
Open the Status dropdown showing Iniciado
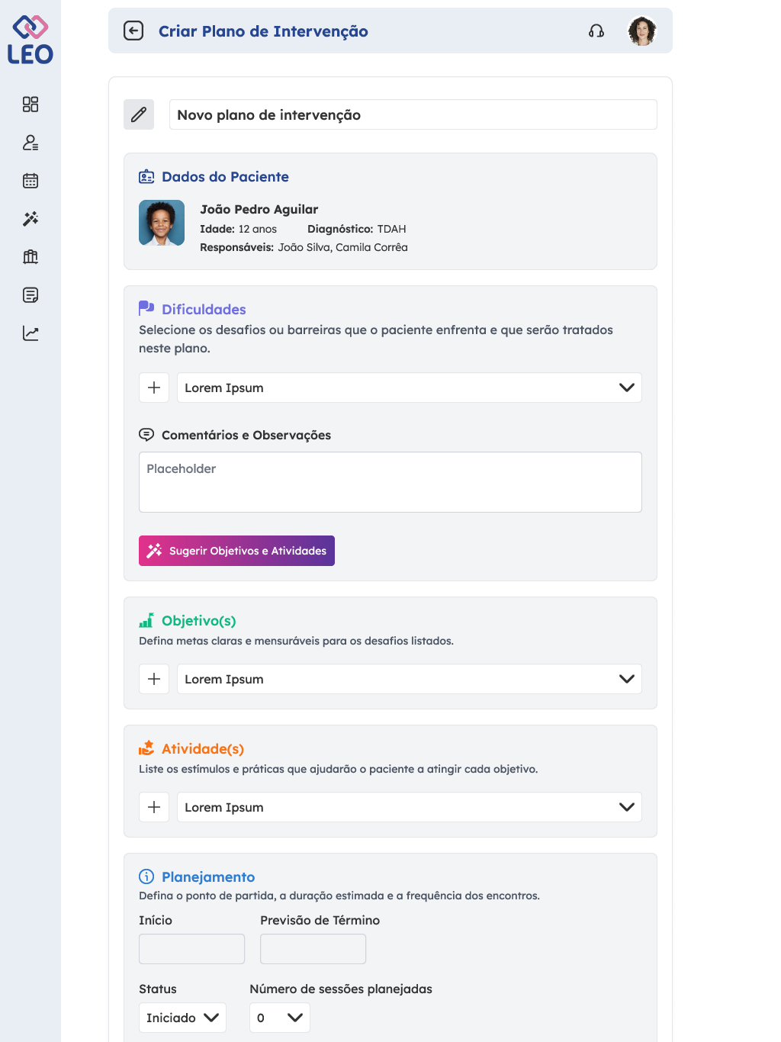[x=182, y=1018]
